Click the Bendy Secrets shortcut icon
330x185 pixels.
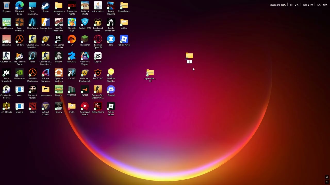111,22
